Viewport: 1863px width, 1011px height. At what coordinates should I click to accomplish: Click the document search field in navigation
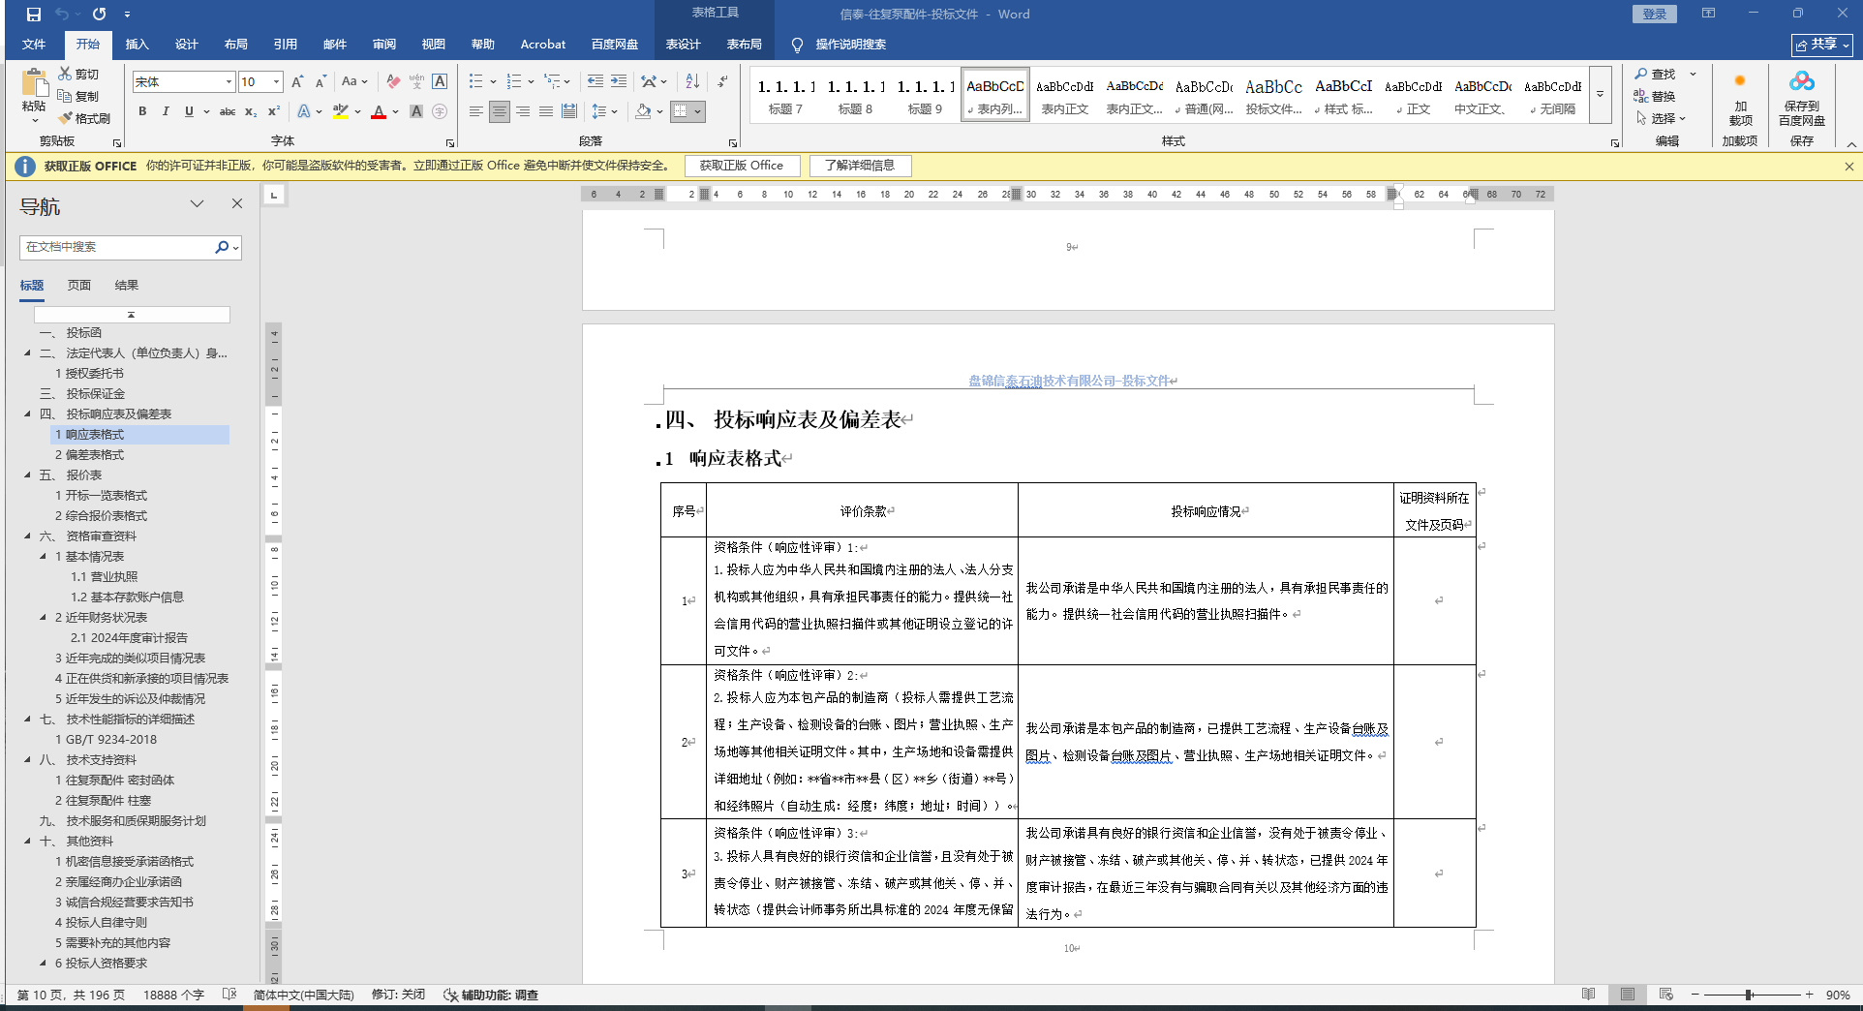click(x=116, y=247)
